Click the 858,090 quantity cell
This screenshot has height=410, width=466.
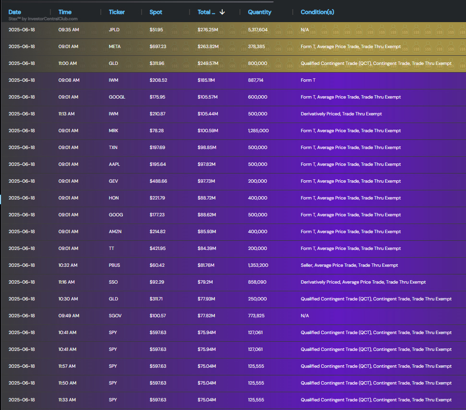(257, 282)
